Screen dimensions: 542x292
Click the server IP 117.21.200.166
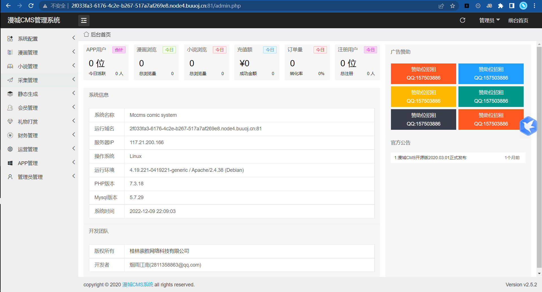(x=147, y=142)
